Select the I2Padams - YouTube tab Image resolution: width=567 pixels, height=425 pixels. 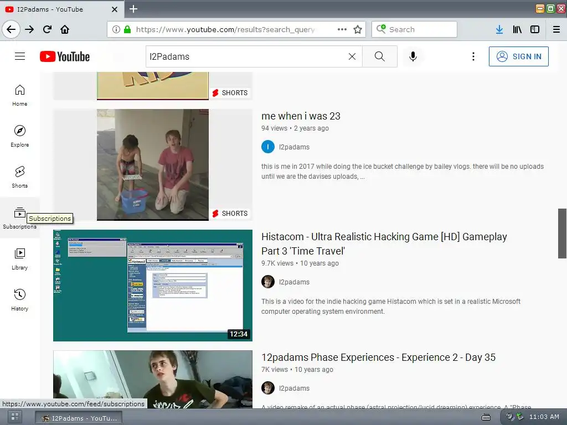click(62, 9)
